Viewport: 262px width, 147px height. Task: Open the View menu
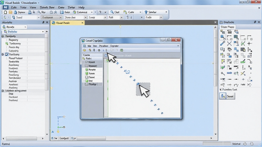coord(33,7)
